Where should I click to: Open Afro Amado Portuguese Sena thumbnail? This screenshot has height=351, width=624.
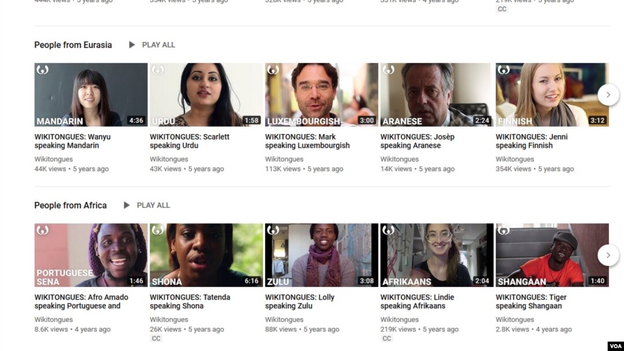[91, 255]
